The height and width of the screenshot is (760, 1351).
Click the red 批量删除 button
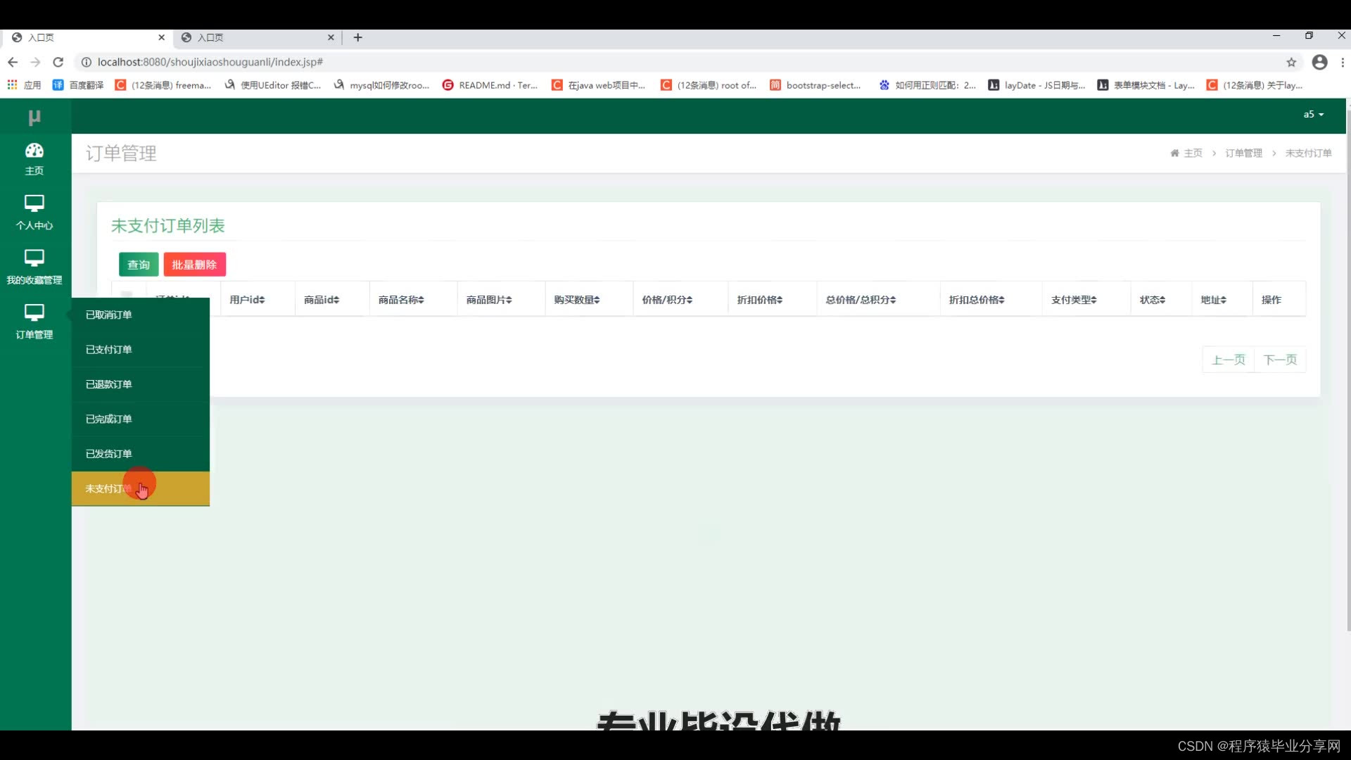[x=194, y=265]
